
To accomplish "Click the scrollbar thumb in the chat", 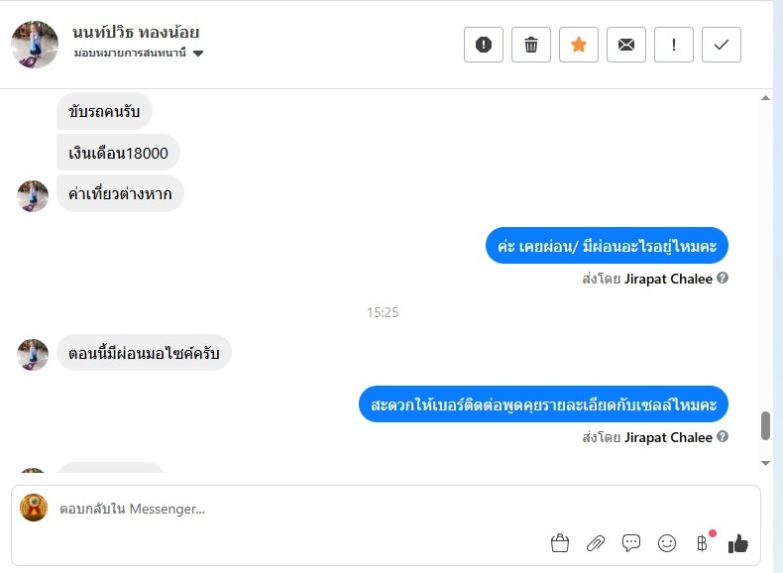I will (765, 425).
